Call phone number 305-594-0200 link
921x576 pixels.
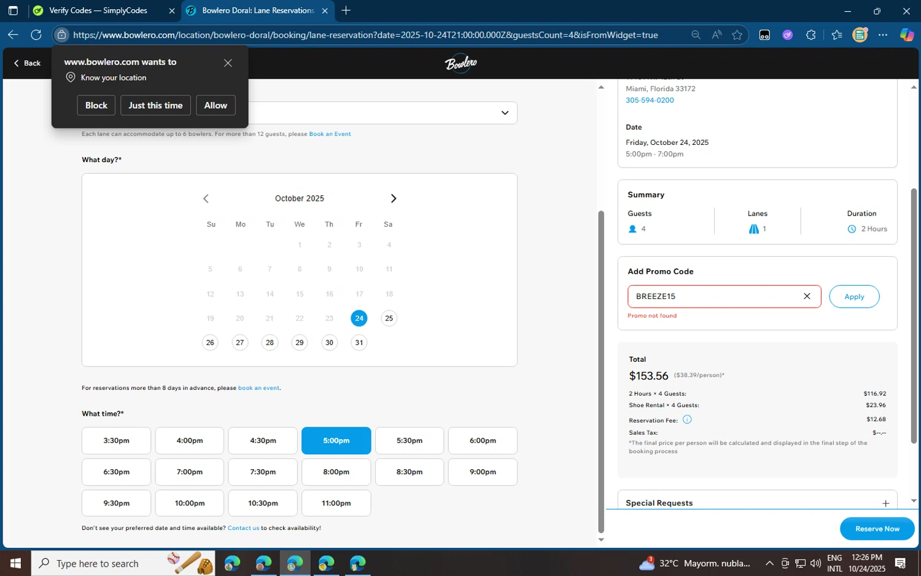coord(650,100)
